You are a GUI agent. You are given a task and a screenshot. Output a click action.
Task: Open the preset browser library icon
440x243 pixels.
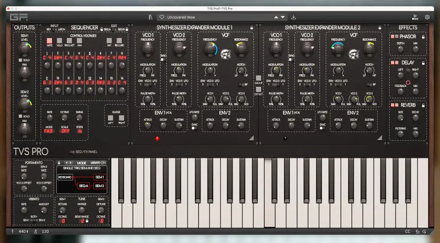click(x=150, y=17)
